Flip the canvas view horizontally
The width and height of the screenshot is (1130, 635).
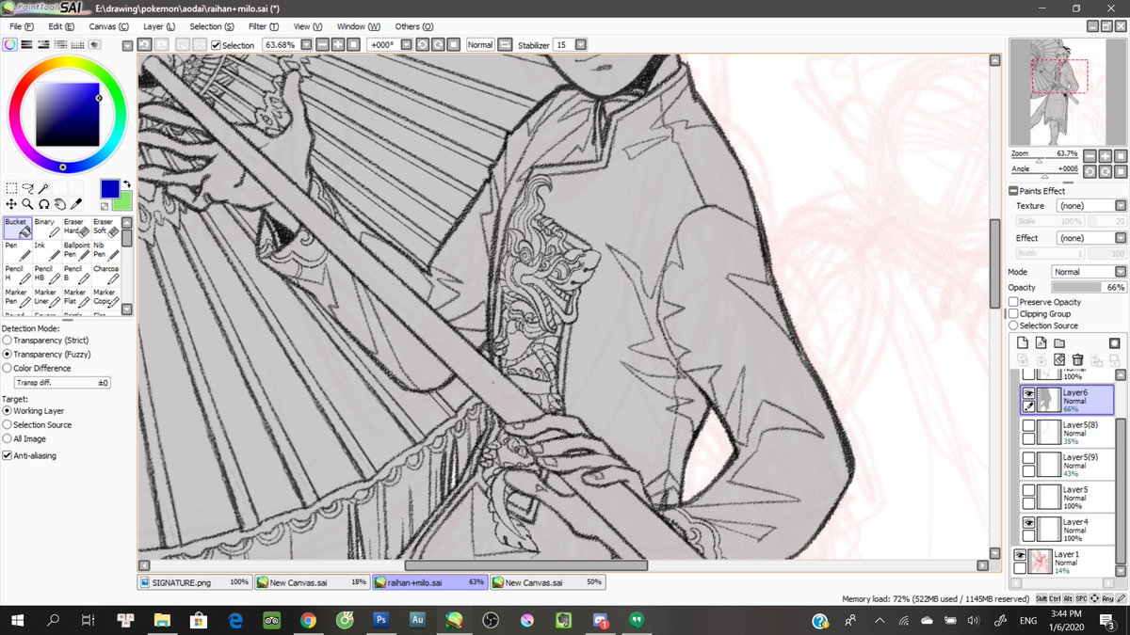coord(505,44)
